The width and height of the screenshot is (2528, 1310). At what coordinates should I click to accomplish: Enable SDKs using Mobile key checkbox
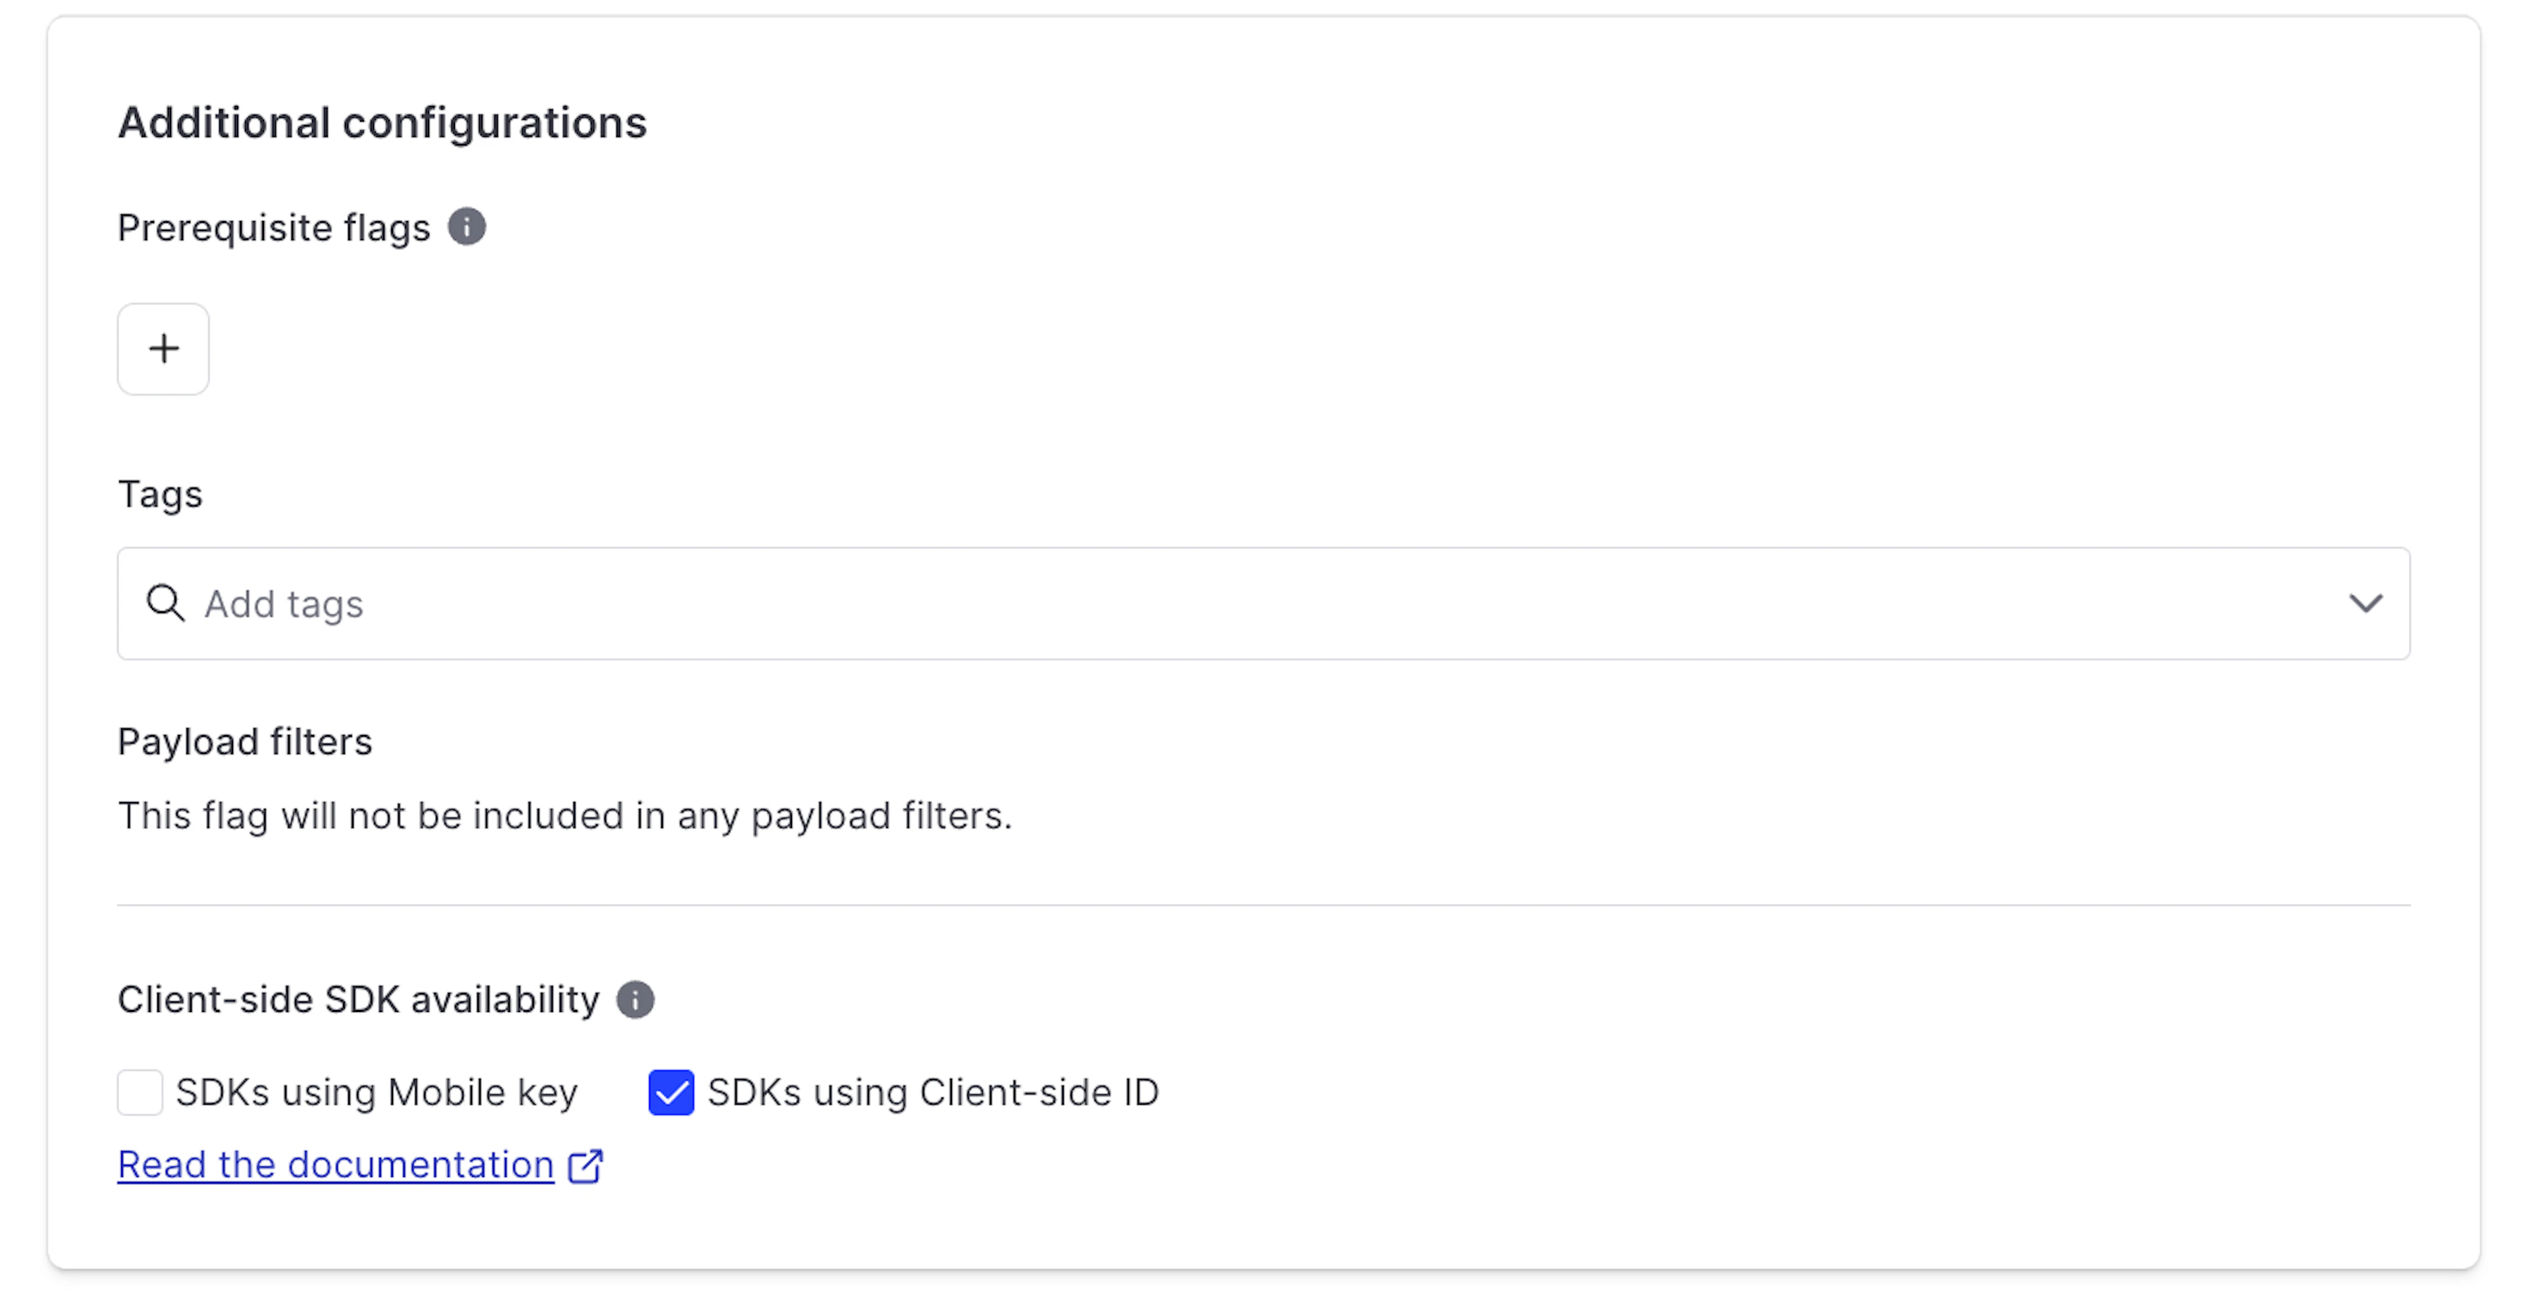pyautogui.click(x=140, y=1092)
